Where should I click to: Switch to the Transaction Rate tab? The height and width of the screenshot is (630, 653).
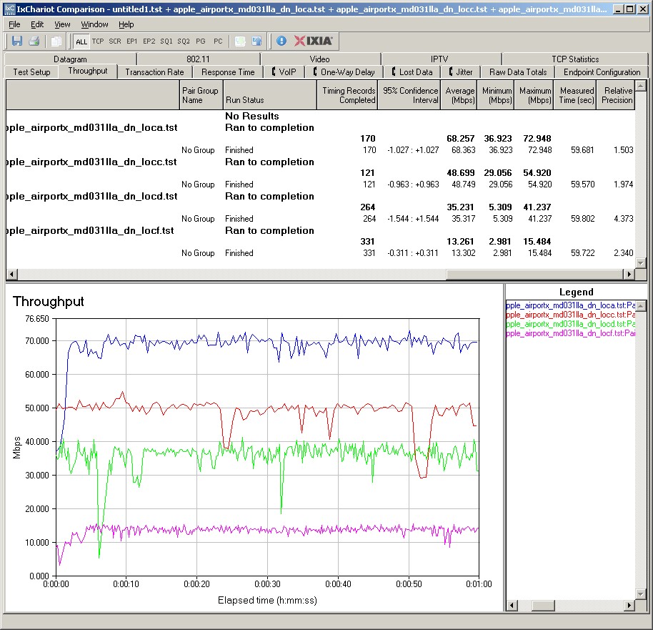click(154, 72)
